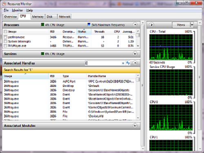Click the graph pane scroll down arrow

[x=200, y=149]
